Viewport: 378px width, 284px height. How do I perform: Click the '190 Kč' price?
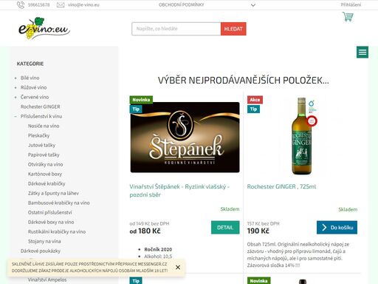pyautogui.click(x=258, y=231)
